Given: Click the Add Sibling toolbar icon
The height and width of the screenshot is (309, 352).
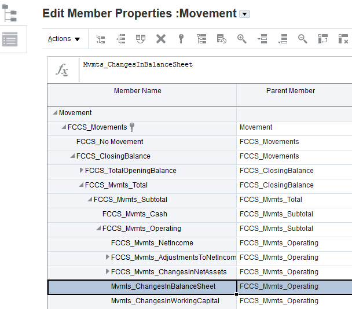Looking at the screenshot, I should tap(120, 39).
